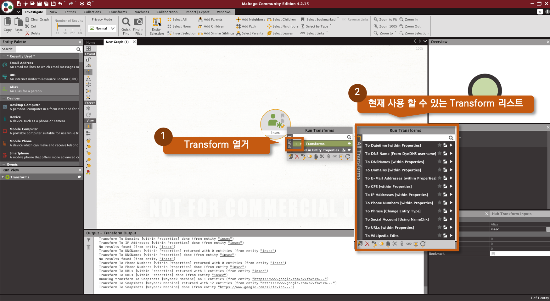Open Find in Files
This screenshot has width=550, height=301.
pyautogui.click(x=138, y=26)
